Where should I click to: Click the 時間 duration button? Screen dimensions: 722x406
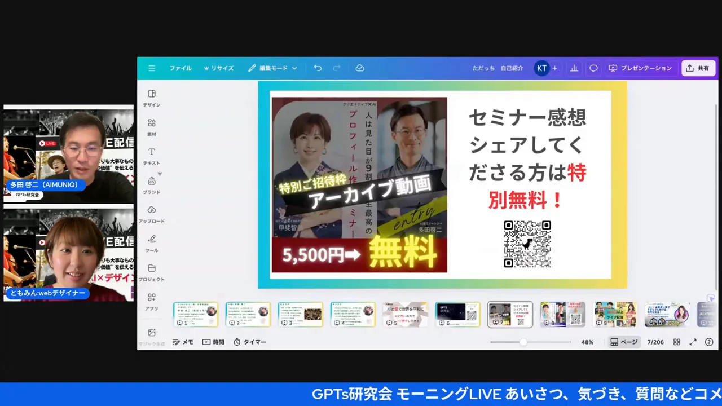pos(213,342)
